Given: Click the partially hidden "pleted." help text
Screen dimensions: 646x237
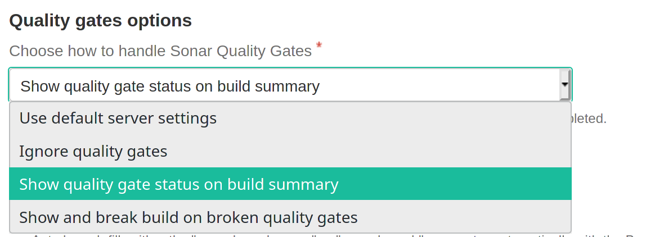Looking at the screenshot, I should 589,119.
